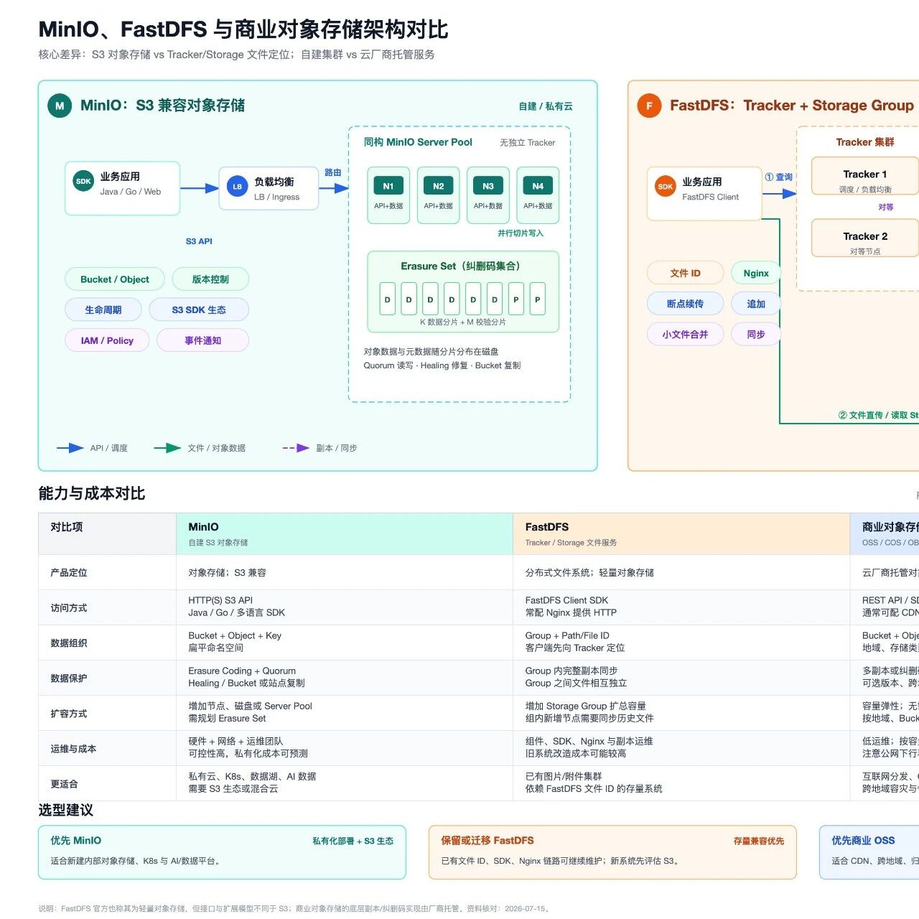Click the Tracker 2 card

[865, 238]
